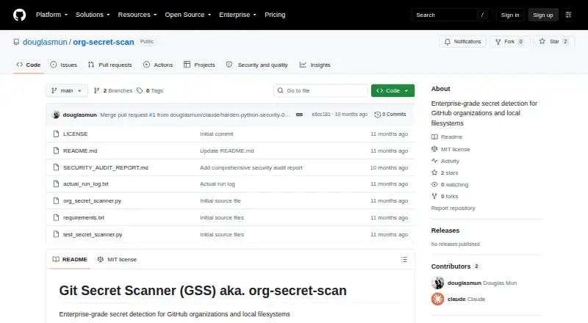Open the Pricing page
588x323 pixels.
click(x=275, y=15)
